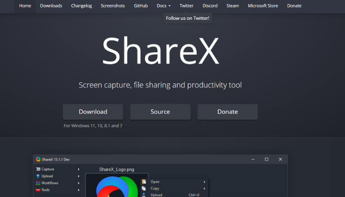This screenshot has width=345, height=197.
Task: Click 'For Windows 11, 10, 8.1 and 7' text
Action: pos(93,126)
